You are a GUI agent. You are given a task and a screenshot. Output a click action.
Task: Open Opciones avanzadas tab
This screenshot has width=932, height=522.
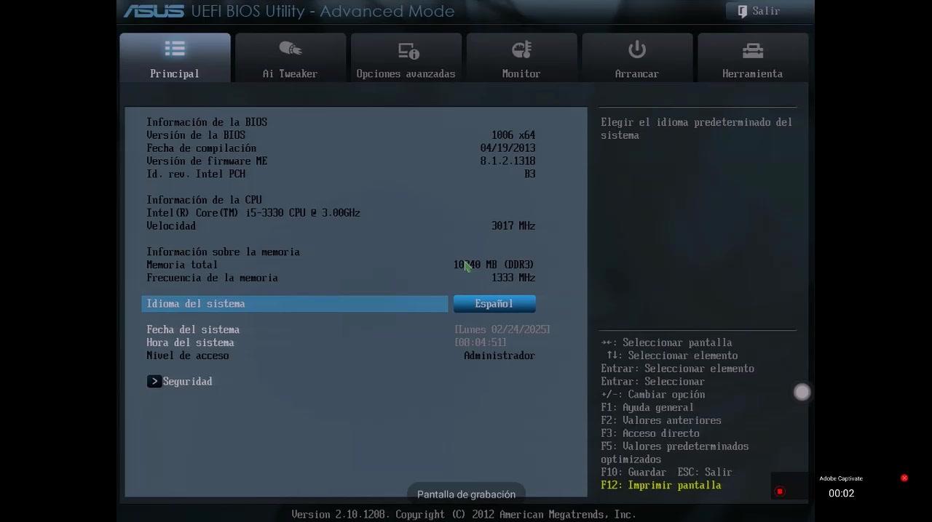406,58
